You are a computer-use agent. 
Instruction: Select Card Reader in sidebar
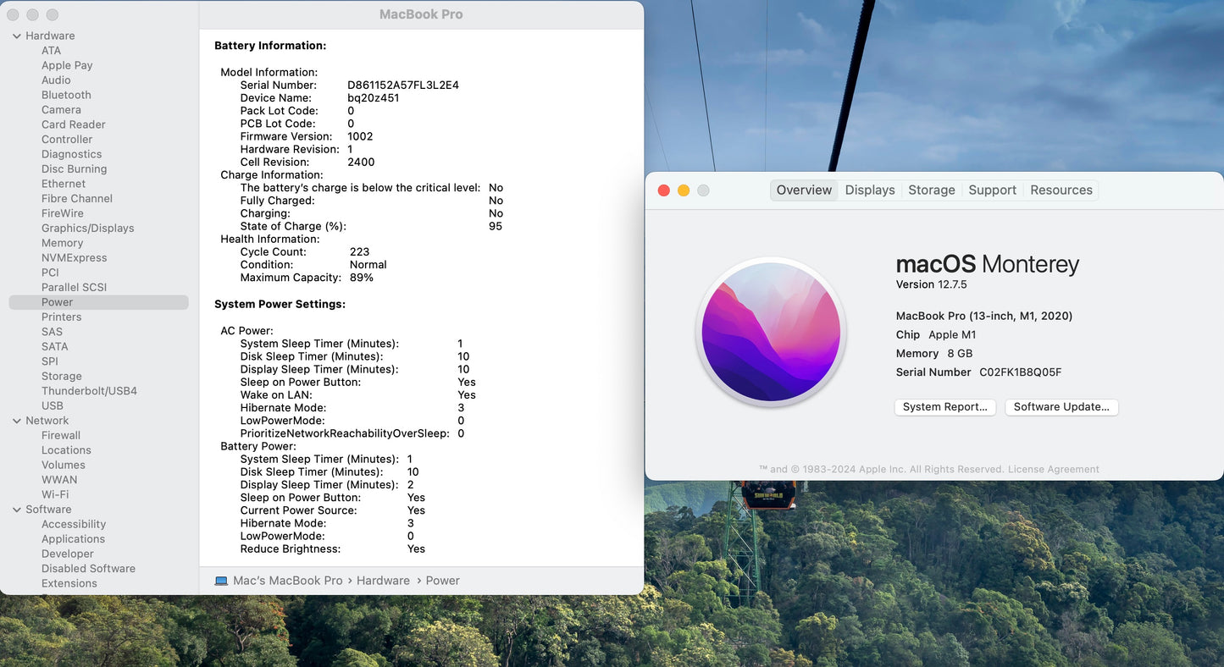coord(73,124)
